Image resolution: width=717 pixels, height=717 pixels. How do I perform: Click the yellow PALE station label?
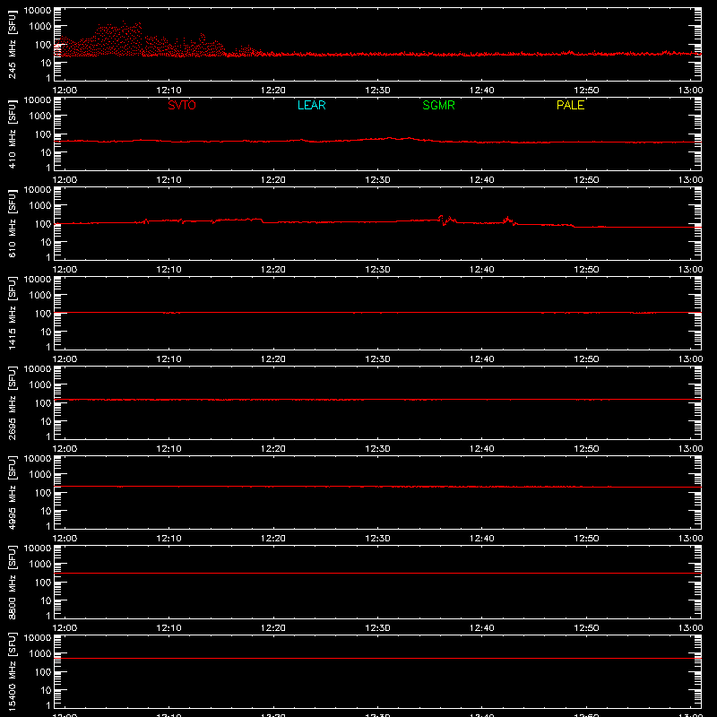570,105
